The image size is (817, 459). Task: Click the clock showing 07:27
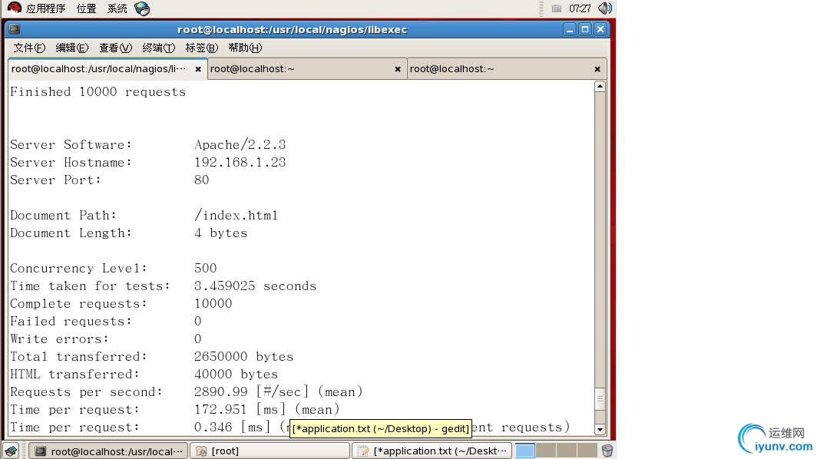[x=580, y=8]
